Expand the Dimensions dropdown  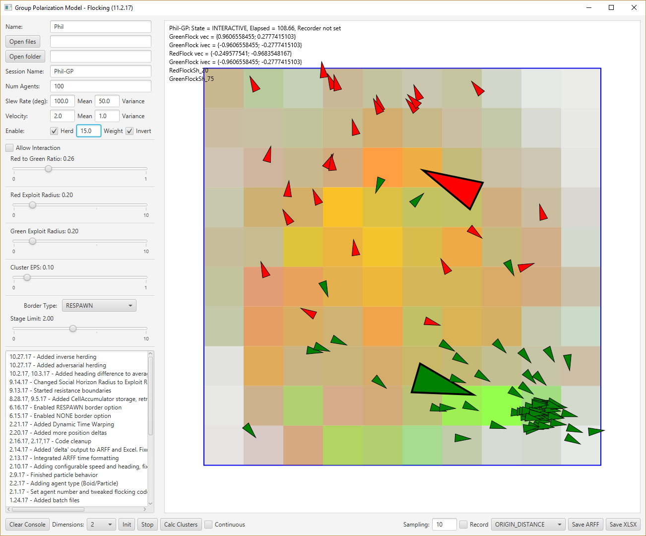pos(101,525)
